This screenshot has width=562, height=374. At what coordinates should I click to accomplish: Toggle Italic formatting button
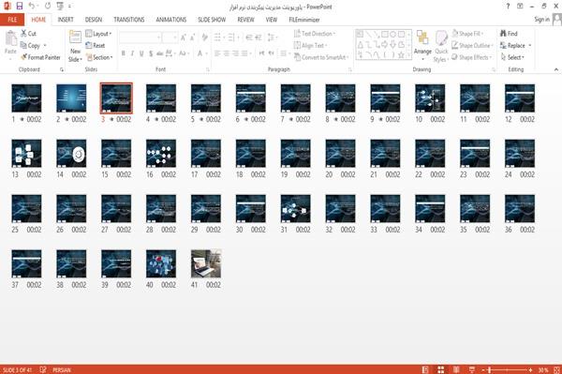click(x=132, y=53)
